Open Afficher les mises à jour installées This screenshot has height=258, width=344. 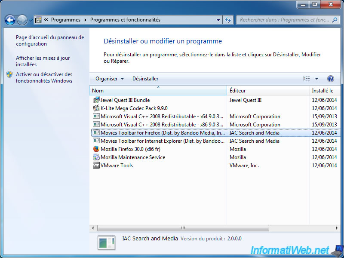point(43,61)
